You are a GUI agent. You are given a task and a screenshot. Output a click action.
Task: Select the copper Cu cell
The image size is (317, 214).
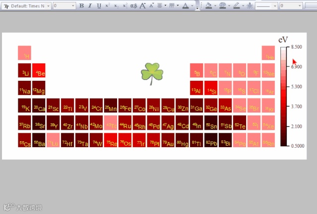point(168,106)
